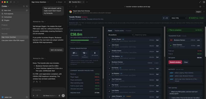This screenshot has height=99, width=206.
Task: Open the Aston Villa club dropdown
Action: pos(178,18)
